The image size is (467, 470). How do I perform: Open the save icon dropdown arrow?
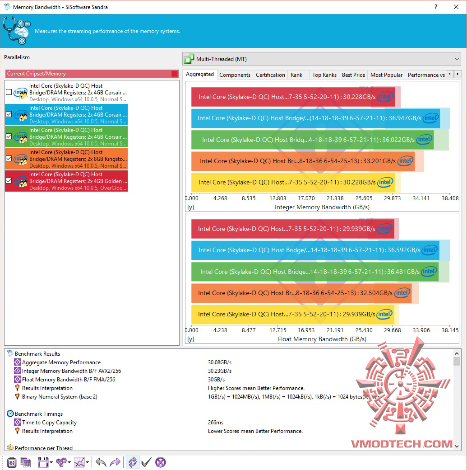[51, 462]
